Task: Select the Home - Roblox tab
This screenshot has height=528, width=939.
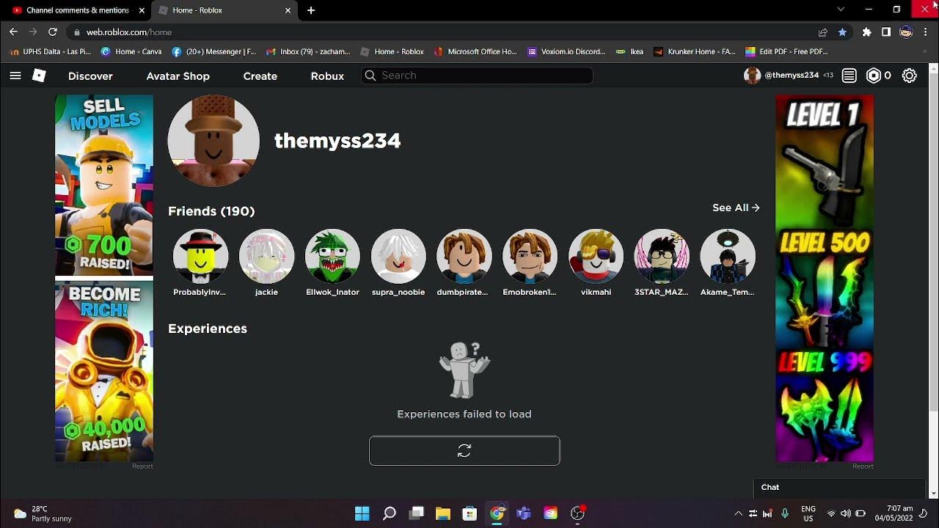Action: pos(224,10)
